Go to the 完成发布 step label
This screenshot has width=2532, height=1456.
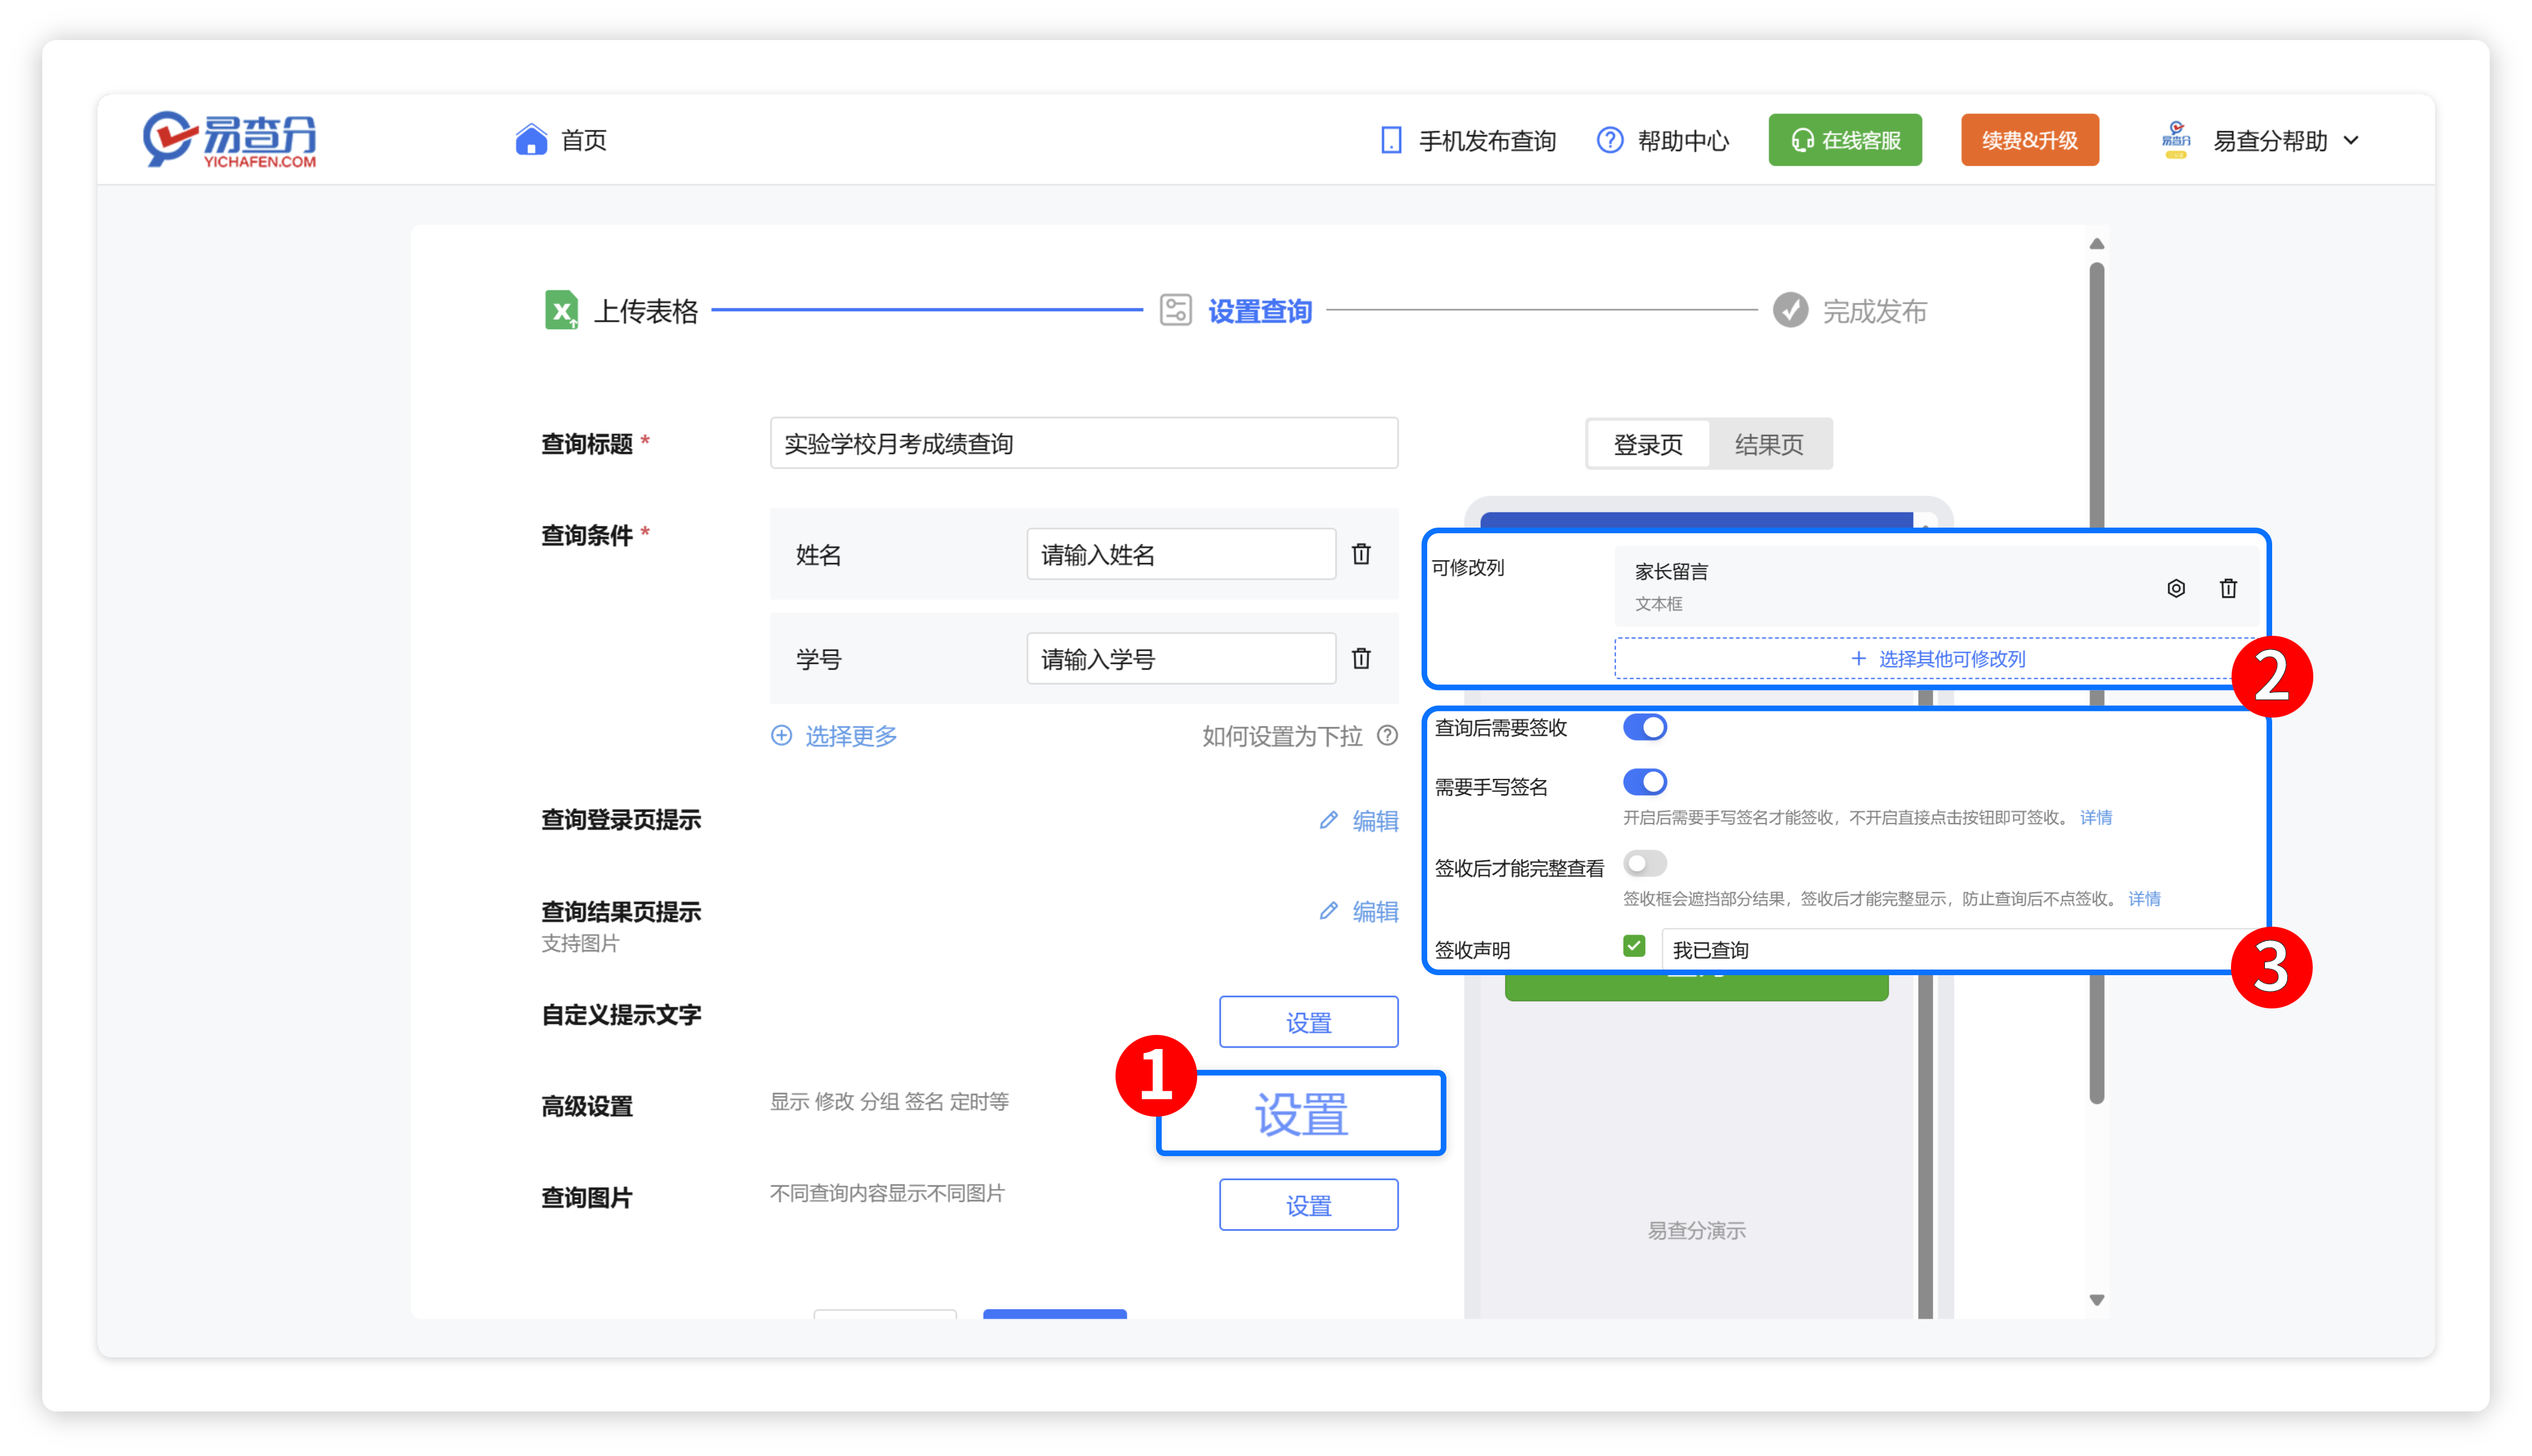(x=1874, y=311)
